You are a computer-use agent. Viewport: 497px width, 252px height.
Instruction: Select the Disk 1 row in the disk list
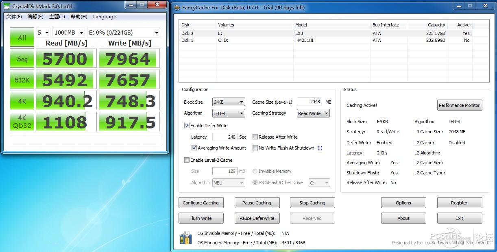click(334, 40)
